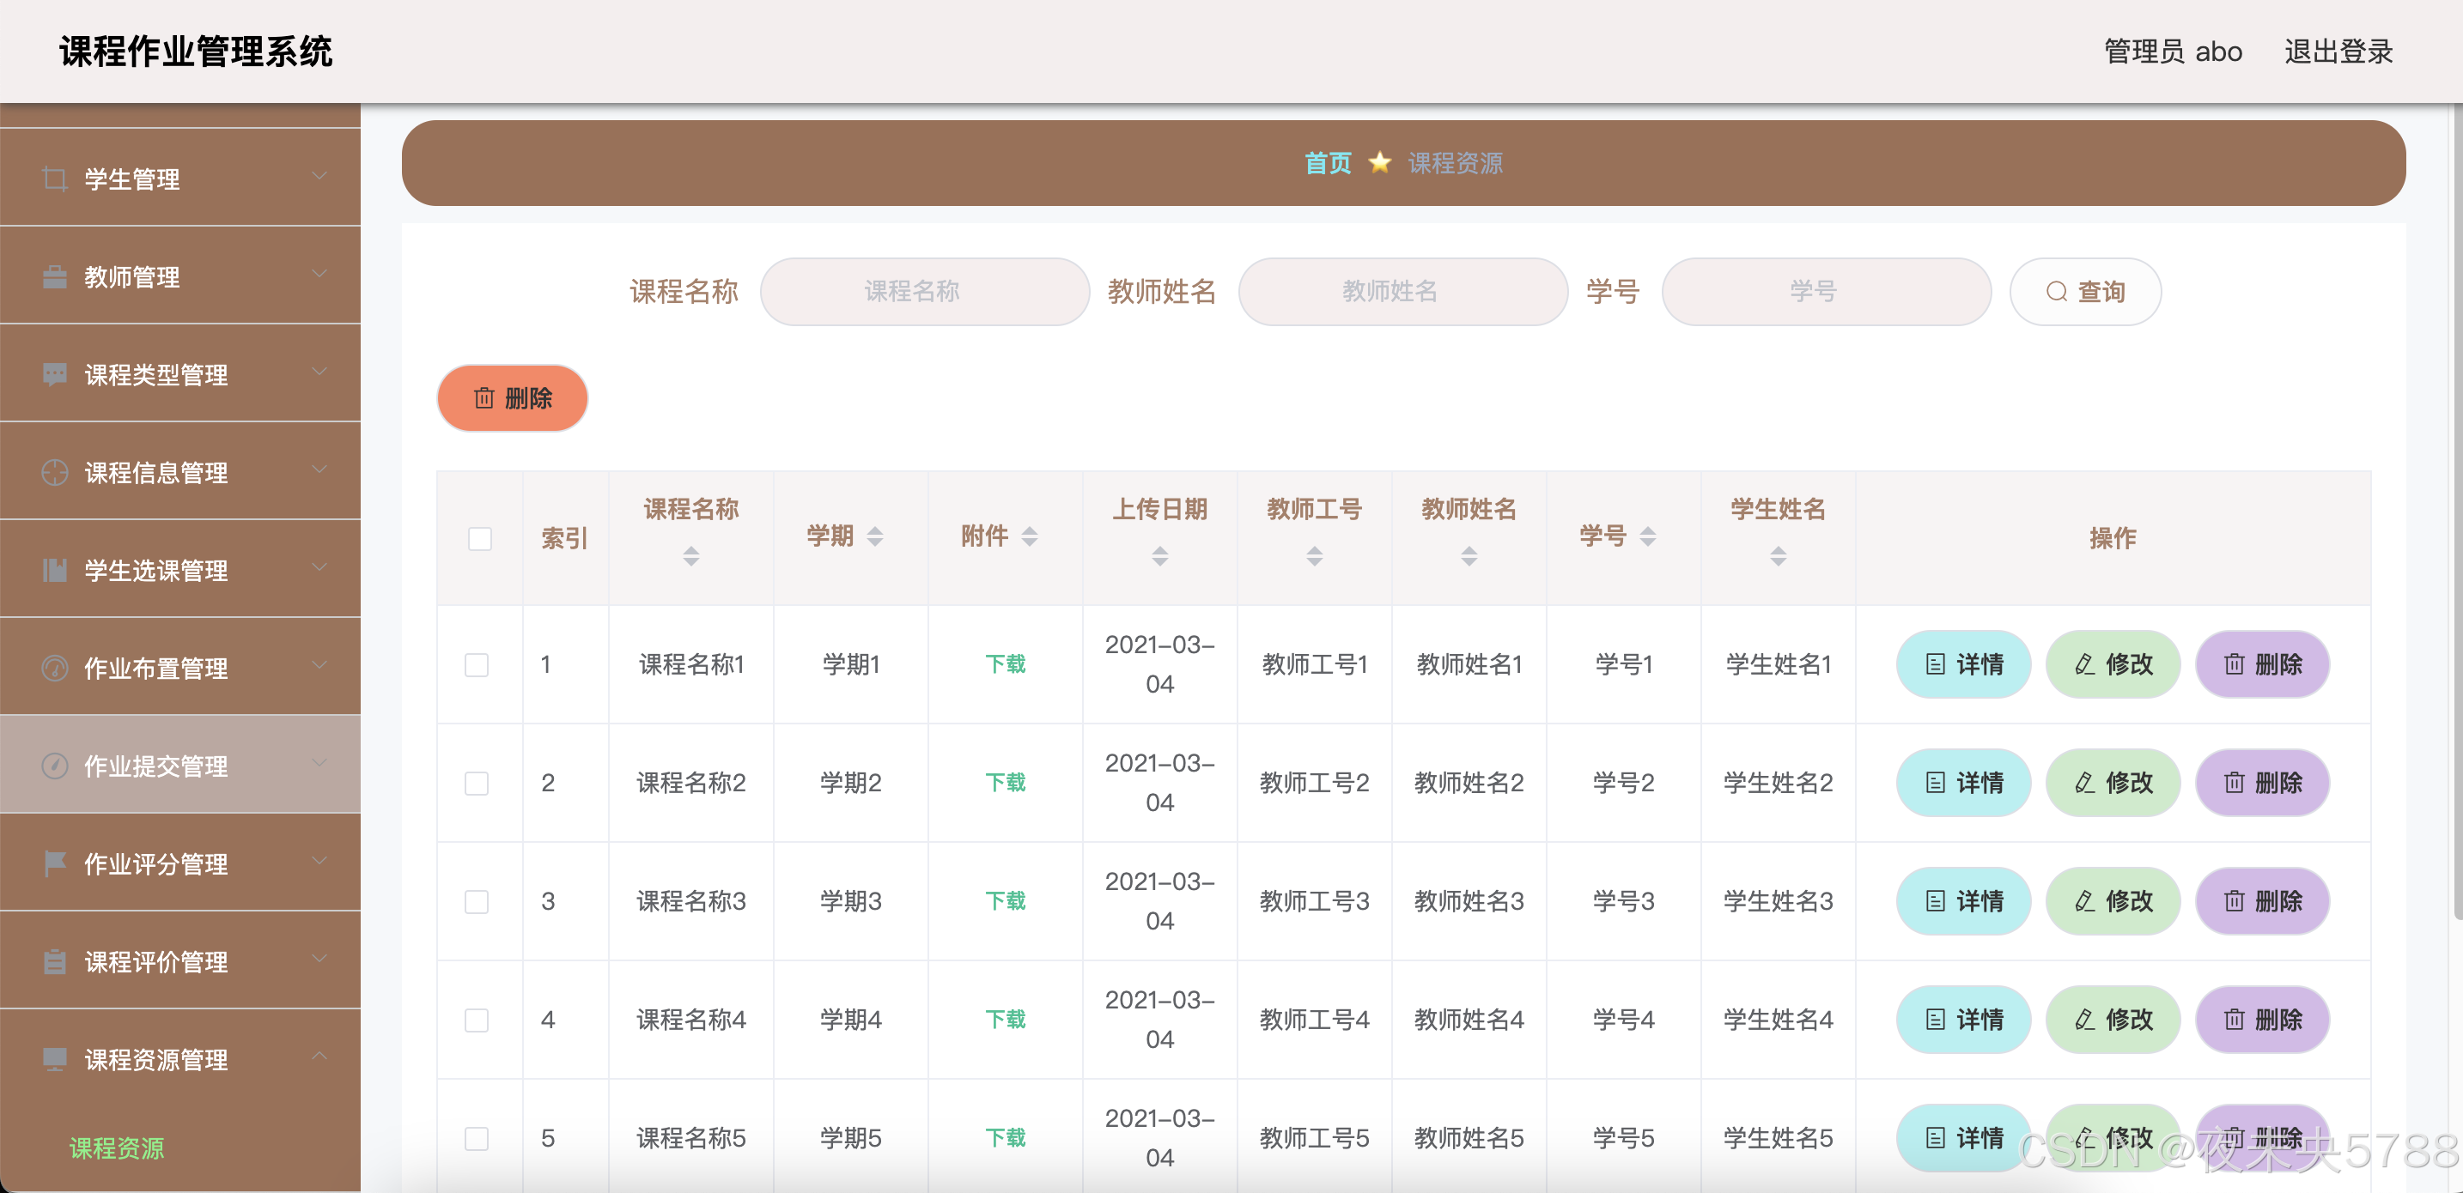
Task: Click the sort arrows on 学号 column
Action: pyautogui.click(x=1647, y=536)
